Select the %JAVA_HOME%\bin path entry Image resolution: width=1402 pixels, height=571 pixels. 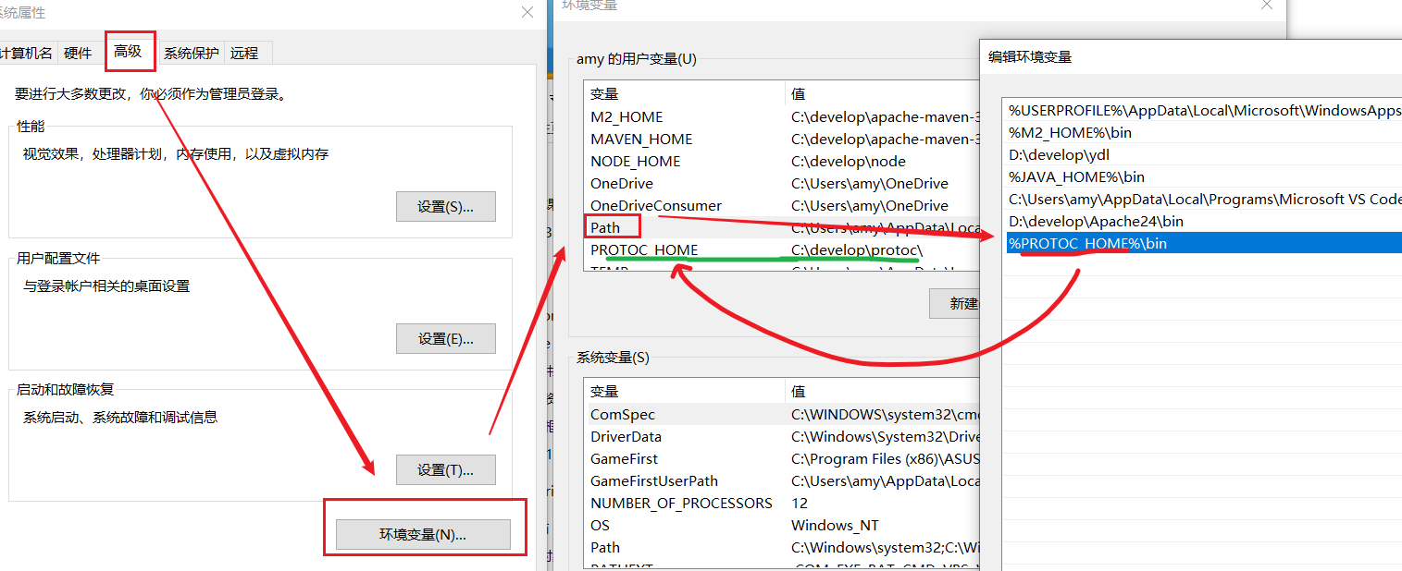click(1203, 176)
